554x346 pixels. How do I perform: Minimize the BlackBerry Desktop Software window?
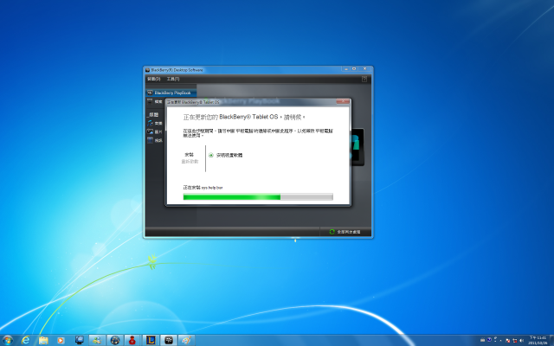pyautogui.click(x=346, y=69)
